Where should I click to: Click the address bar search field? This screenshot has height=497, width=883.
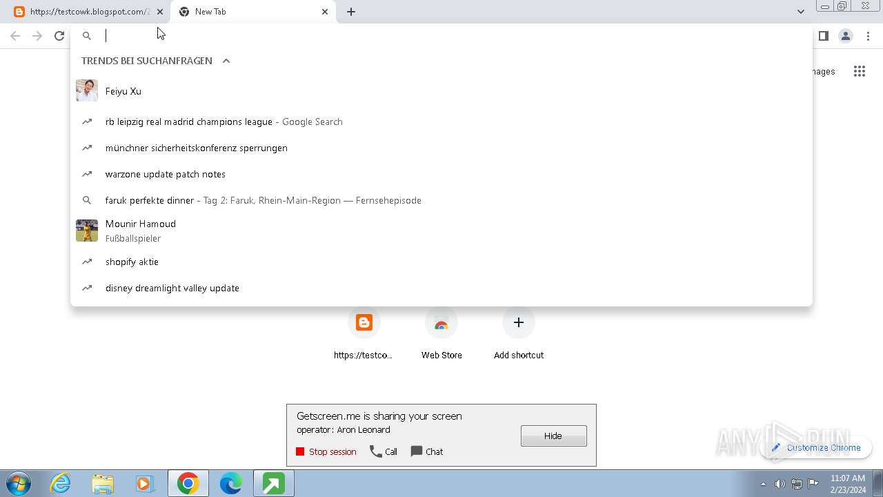pos(441,36)
